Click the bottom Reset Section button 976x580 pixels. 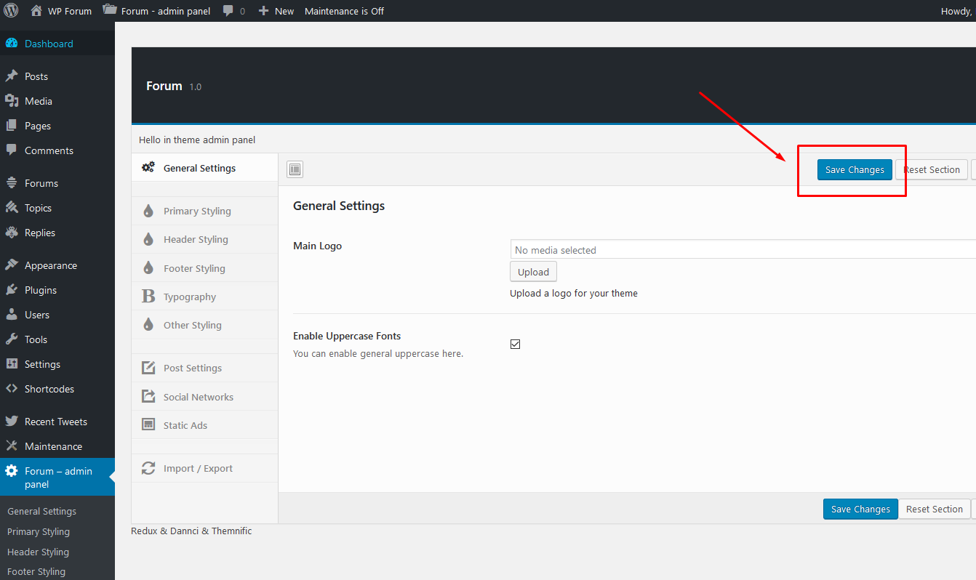[x=934, y=509]
